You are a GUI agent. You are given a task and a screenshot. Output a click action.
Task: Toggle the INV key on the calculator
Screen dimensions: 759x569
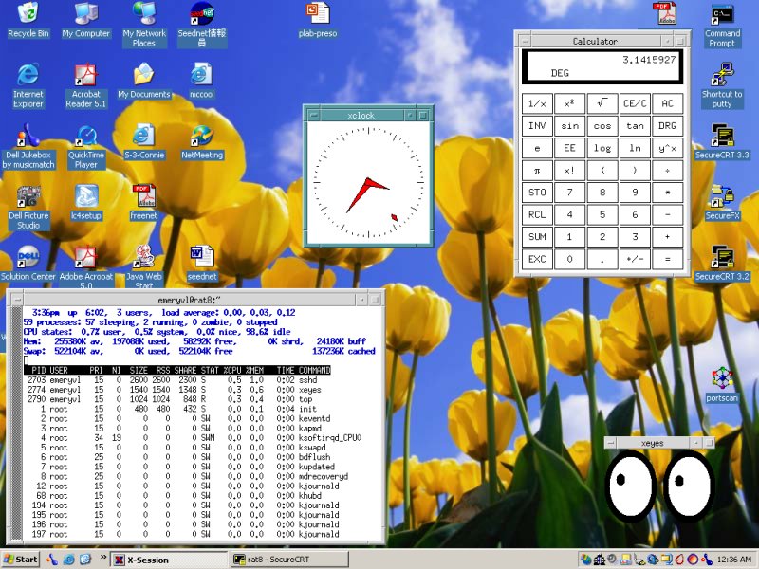(537, 125)
